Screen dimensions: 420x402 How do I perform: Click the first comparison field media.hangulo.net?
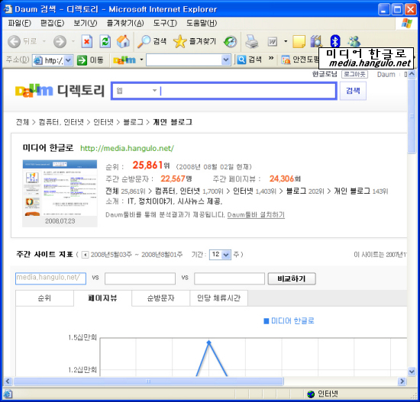pyautogui.click(x=50, y=278)
